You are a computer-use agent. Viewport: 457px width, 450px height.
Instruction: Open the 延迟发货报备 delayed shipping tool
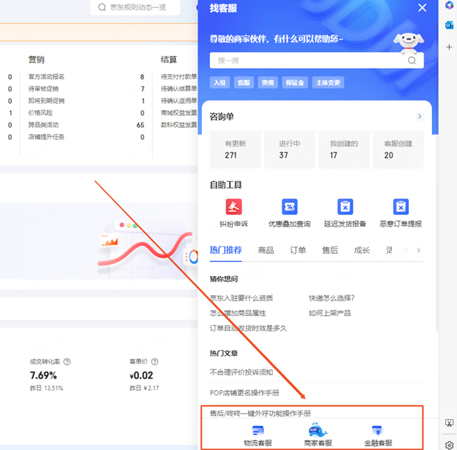tap(345, 212)
